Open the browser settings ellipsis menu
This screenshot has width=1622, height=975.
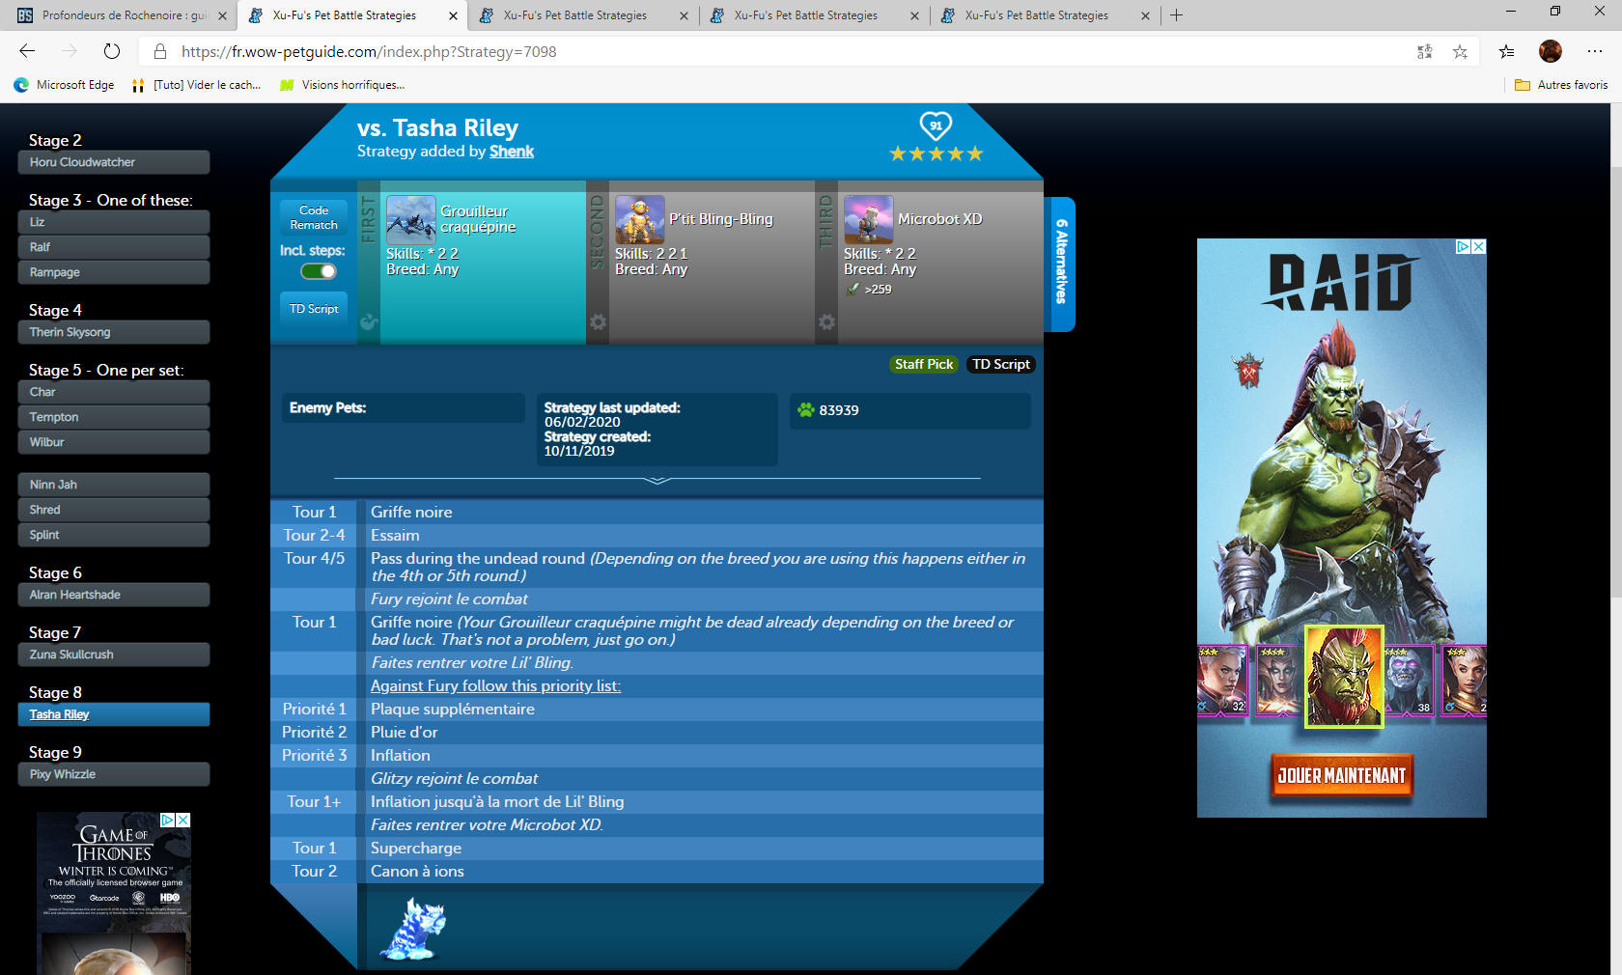point(1595,51)
